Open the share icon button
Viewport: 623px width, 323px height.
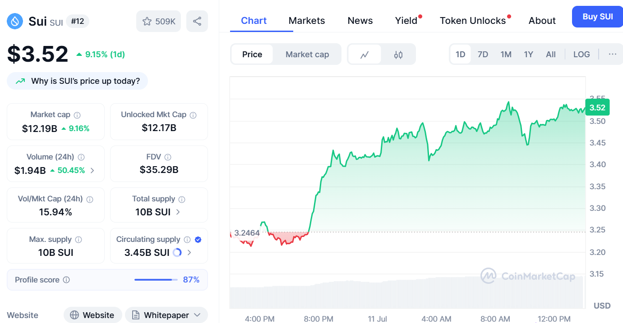click(197, 21)
